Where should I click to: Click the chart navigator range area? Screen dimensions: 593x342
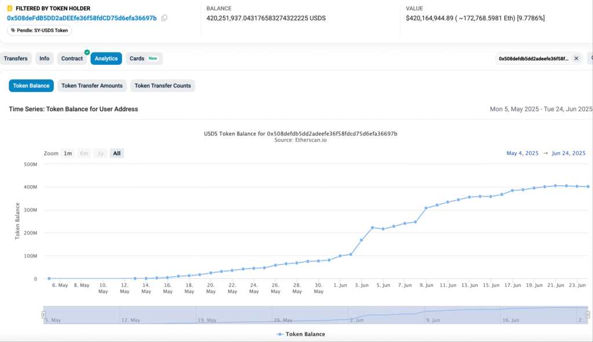(316, 315)
